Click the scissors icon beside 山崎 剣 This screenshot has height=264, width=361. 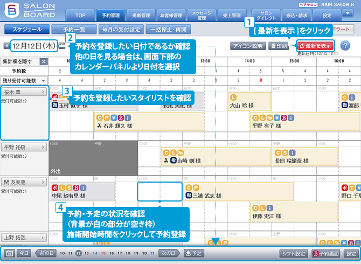pyautogui.click(x=166, y=161)
